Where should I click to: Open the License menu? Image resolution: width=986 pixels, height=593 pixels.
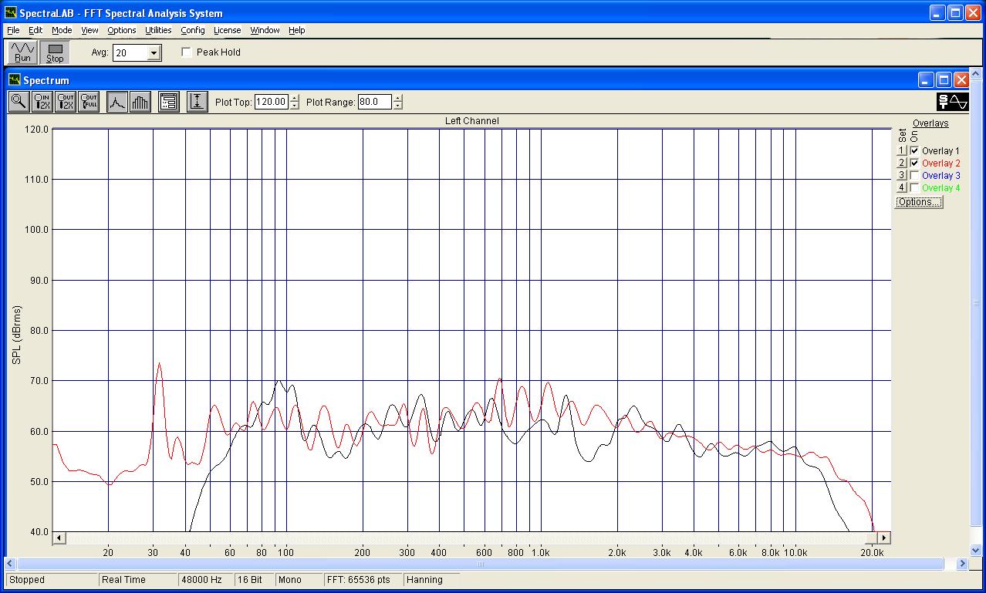(x=228, y=30)
